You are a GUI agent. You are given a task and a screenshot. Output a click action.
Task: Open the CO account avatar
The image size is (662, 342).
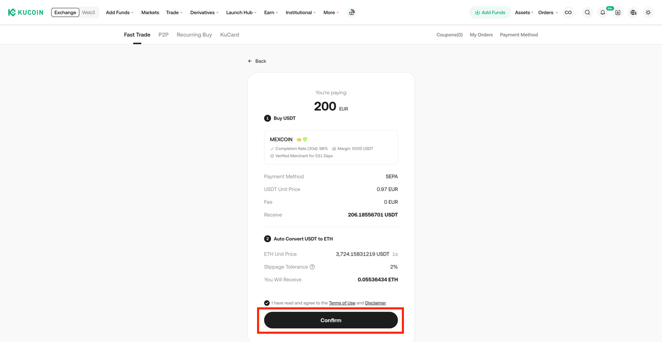tap(568, 12)
